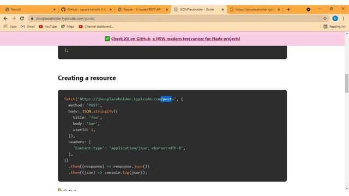349x196 pixels.
Task: Close the Reqres tab
Action: (167, 9)
